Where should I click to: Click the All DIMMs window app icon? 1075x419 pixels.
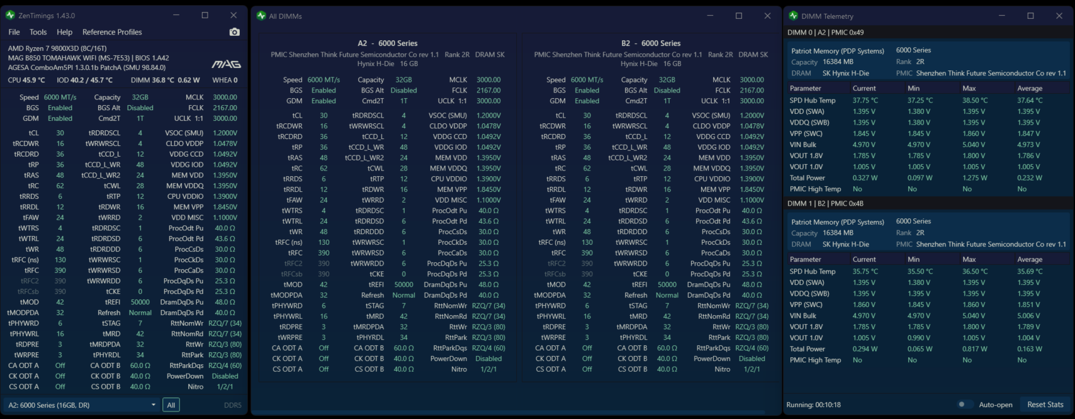click(261, 16)
